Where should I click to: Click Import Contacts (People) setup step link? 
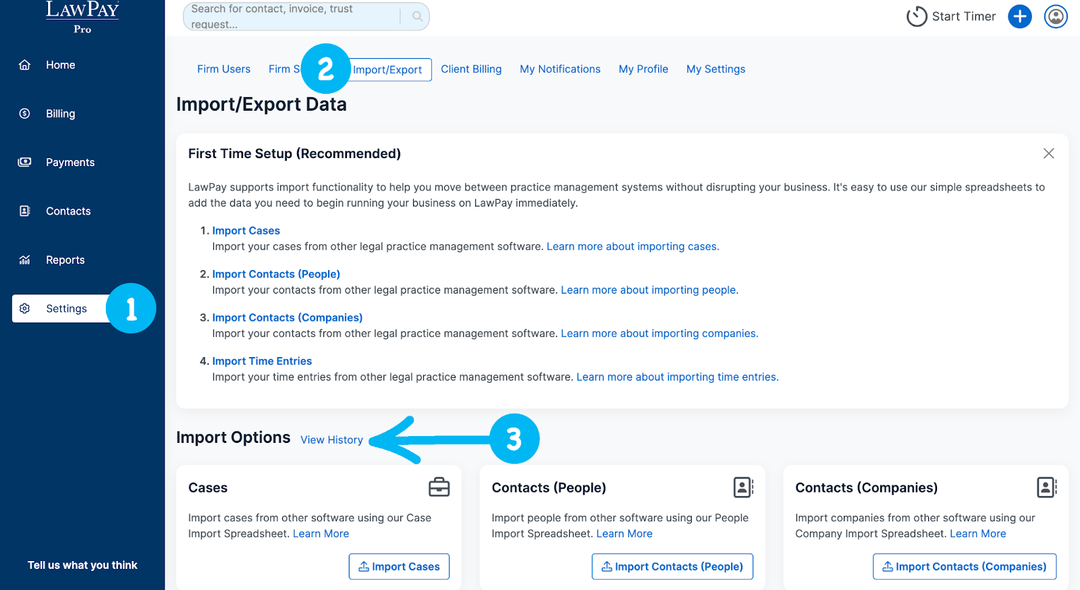276,274
